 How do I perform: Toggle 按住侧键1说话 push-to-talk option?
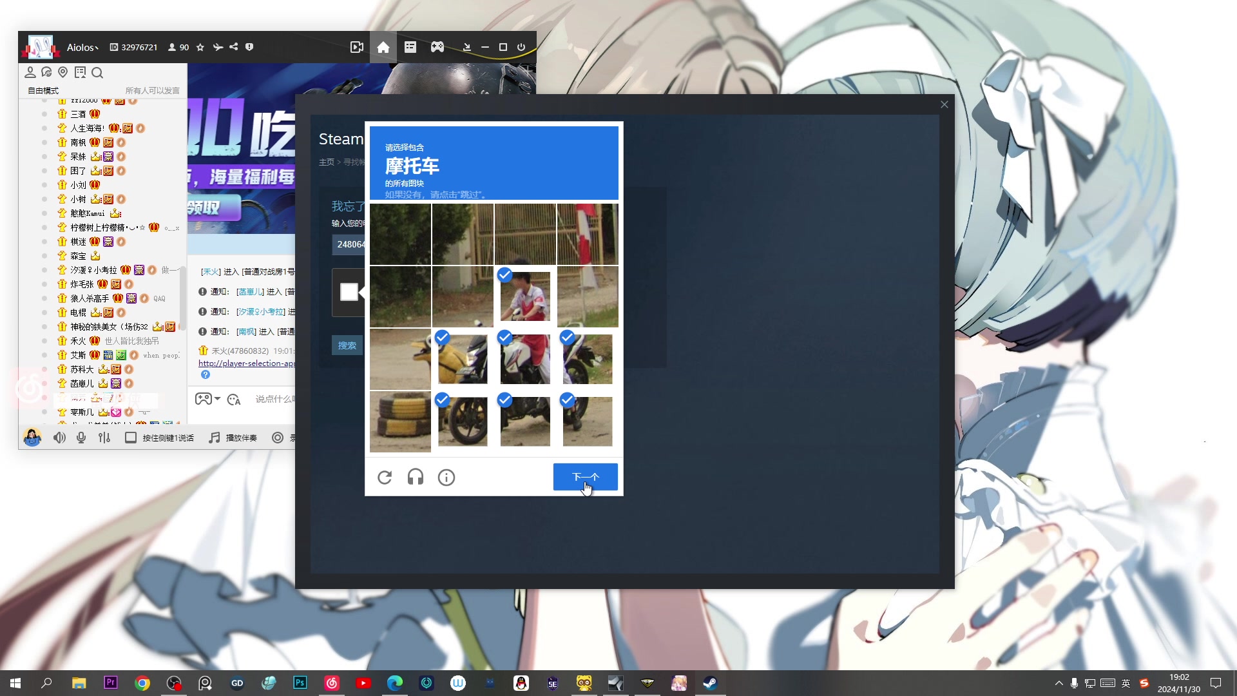click(x=159, y=438)
